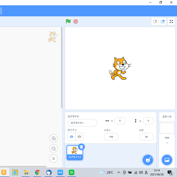Viewport: 177px width, 177px height.
Task: Reset workspace zoom with equals button
Action: coord(54,158)
